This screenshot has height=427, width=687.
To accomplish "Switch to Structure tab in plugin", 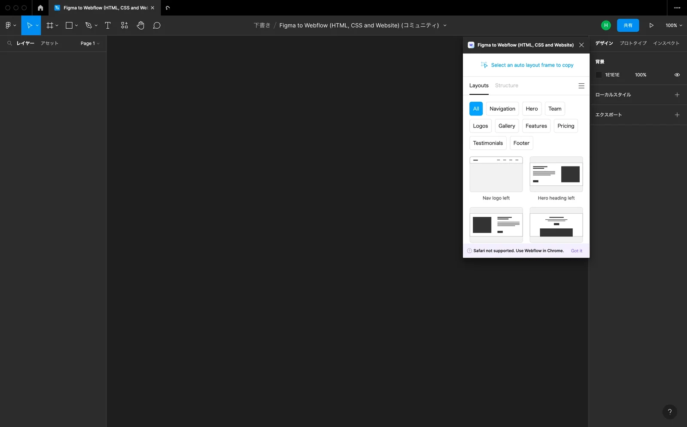I will click(x=507, y=85).
